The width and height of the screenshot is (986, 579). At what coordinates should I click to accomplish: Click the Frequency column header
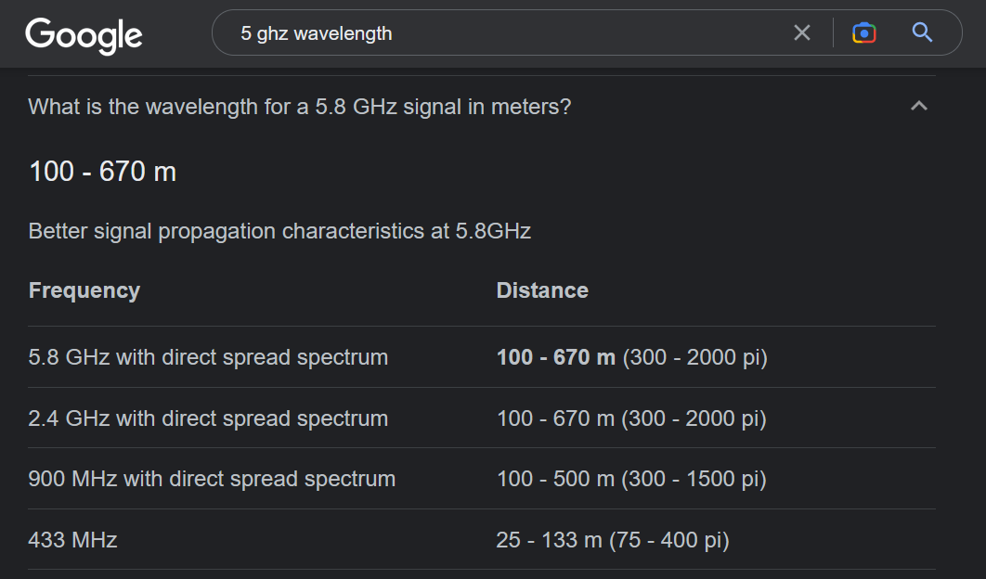point(84,290)
